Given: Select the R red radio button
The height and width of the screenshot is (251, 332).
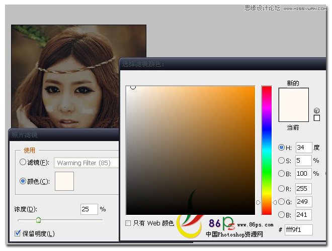Looking at the screenshot, I should click(x=281, y=188).
